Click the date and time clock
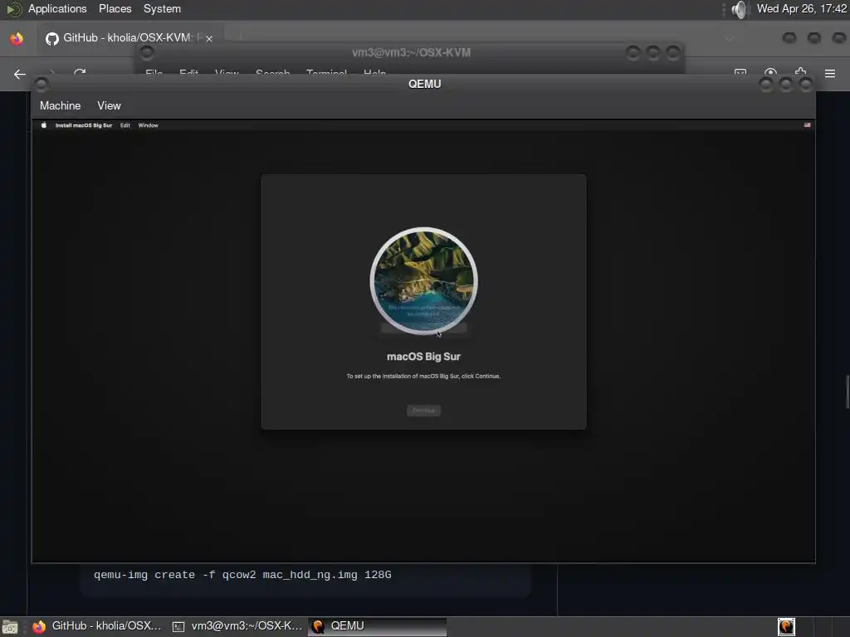The image size is (850, 637). [801, 8]
